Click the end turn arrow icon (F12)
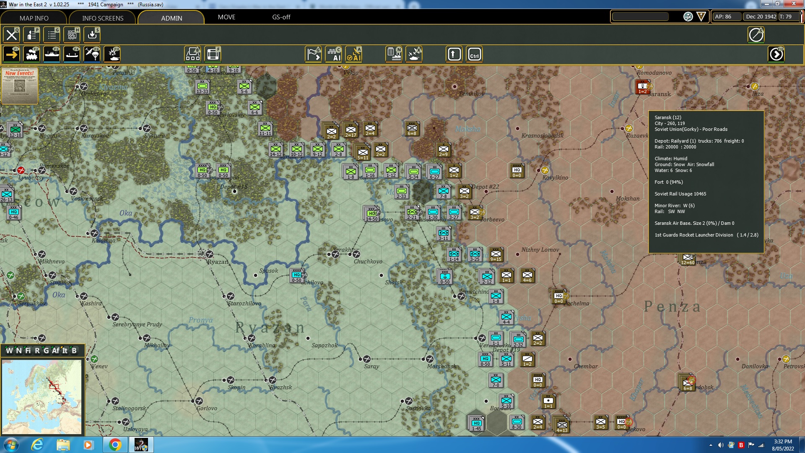805x453 pixels. pyautogui.click(x=776, y=54)
